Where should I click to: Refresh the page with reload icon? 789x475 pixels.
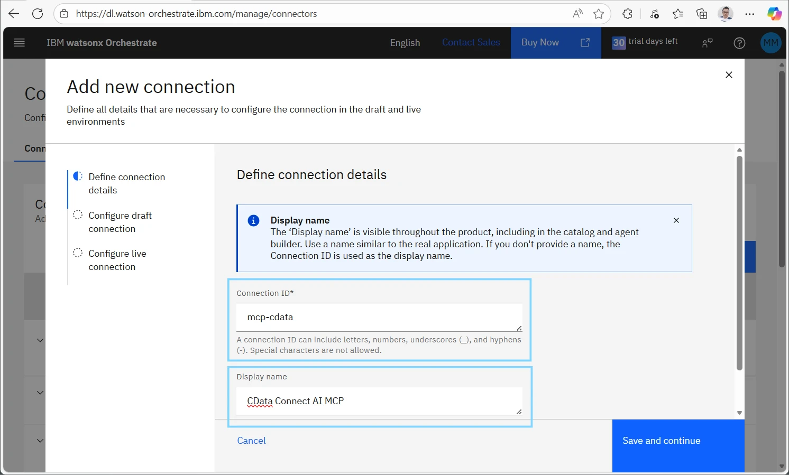[38, 14]
